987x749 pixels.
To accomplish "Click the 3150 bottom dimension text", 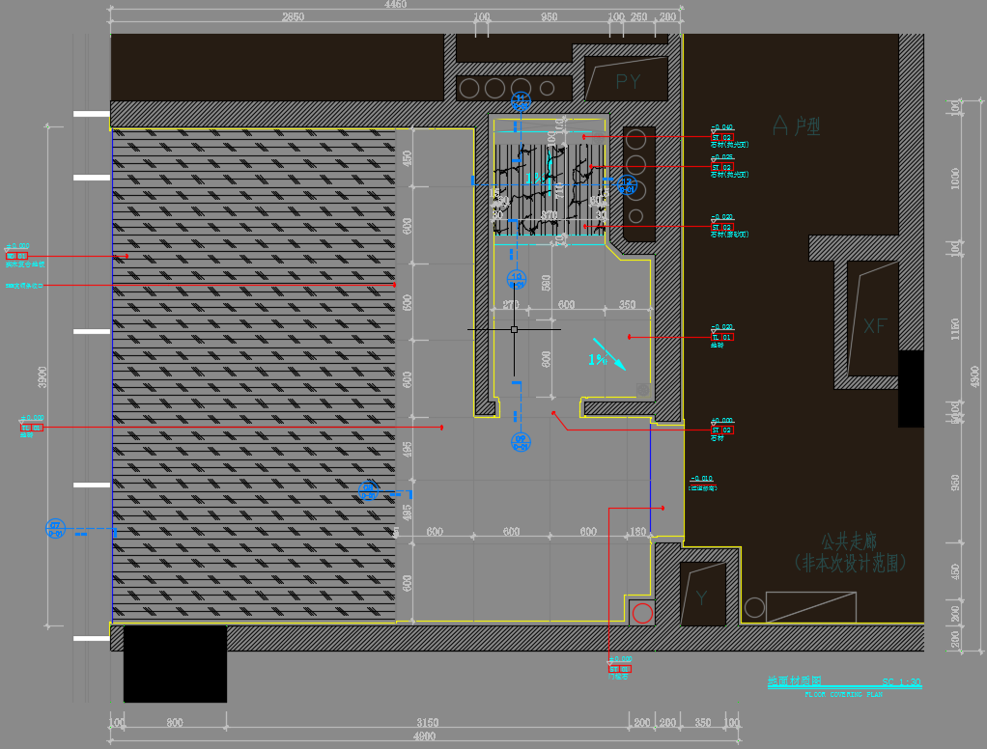I will [427, 722].
